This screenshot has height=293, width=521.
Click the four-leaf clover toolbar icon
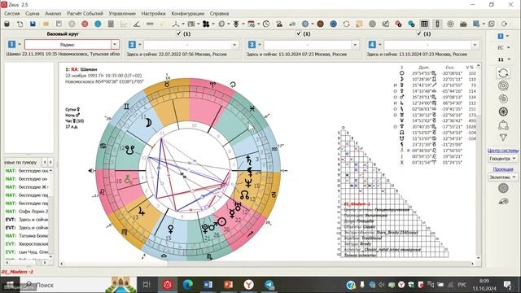pos(206,24)
